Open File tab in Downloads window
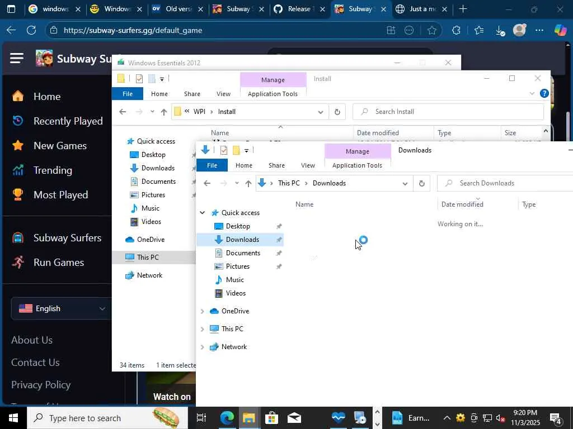Image resolution: width=573 pixels, height=429 pixels. click(x=212, y=165)
